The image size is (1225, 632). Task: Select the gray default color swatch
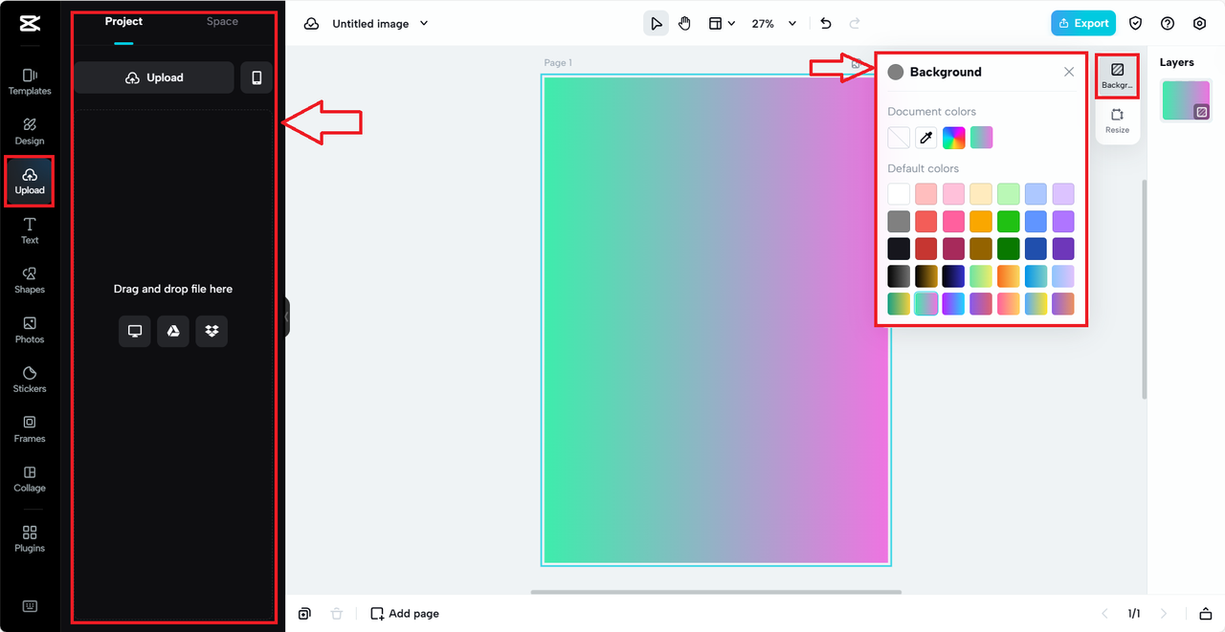[x=899, y=222]
